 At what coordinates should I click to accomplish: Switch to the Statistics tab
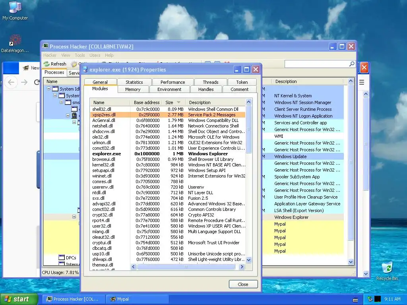point(134,82)
